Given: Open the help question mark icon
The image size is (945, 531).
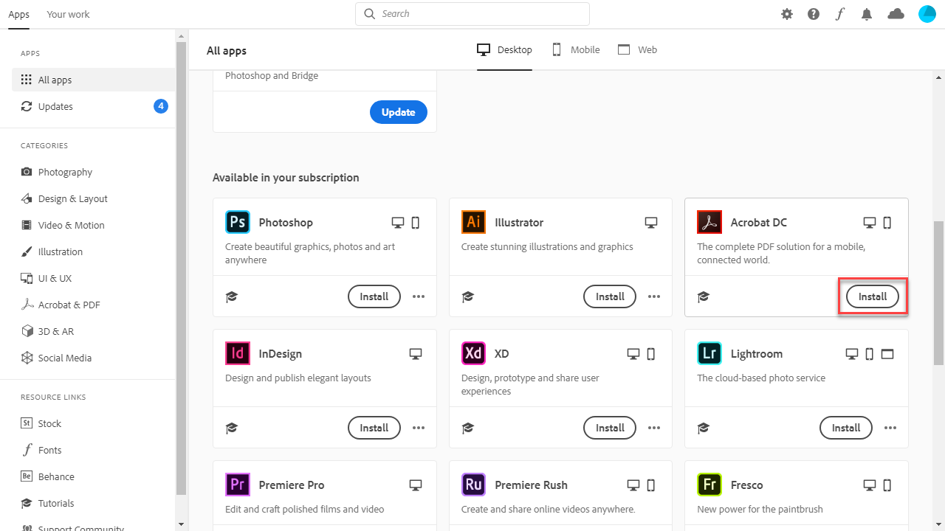Looking at the screenshot, I should tap(814, 14).
